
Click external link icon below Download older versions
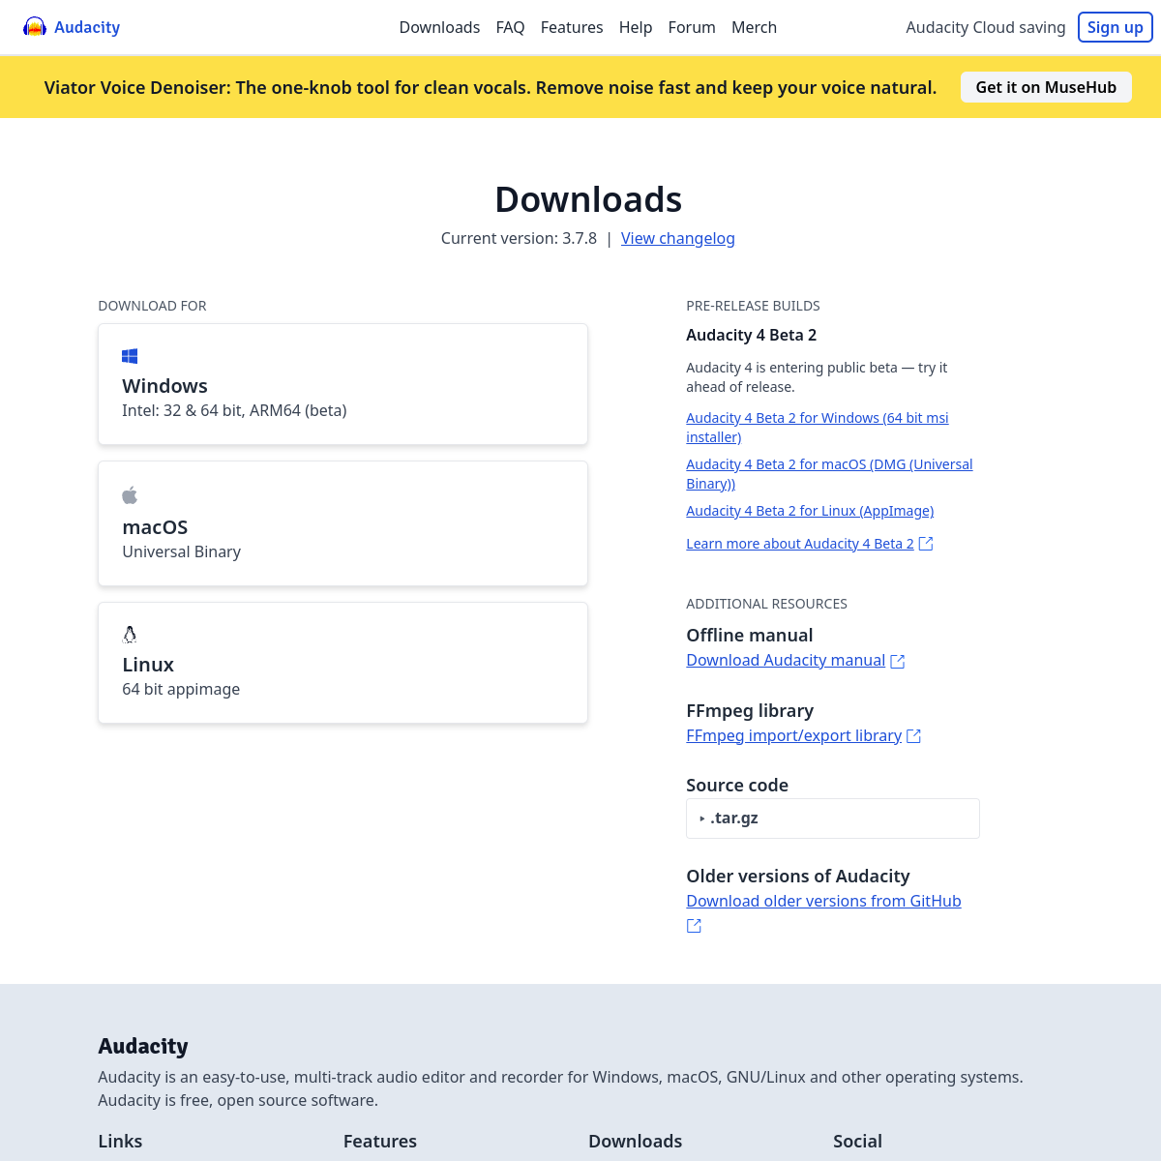click(x=694, y=926)
